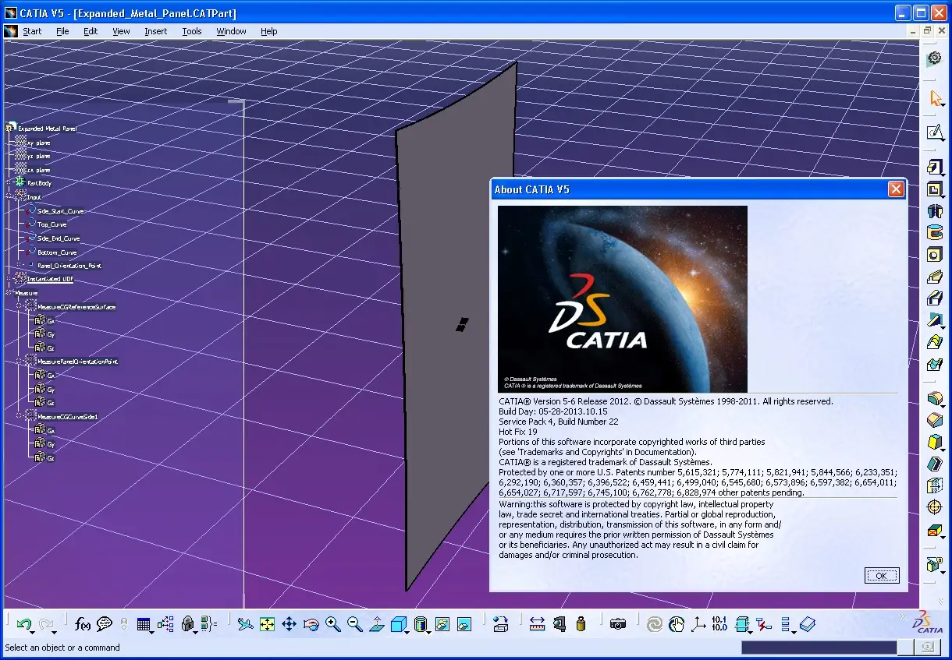
Task: Click the cylinder view mode icon
Action: (x=421, y=624)
